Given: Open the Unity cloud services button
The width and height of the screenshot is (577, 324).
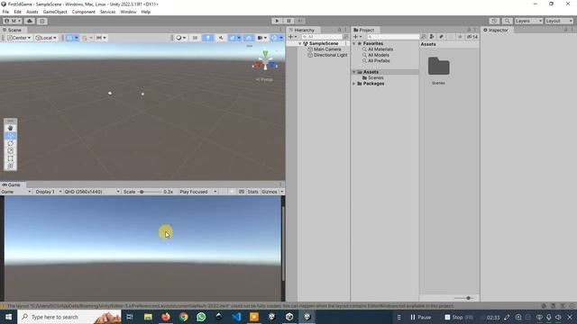Looking at the screenshot, I should (x=30, y=21).
